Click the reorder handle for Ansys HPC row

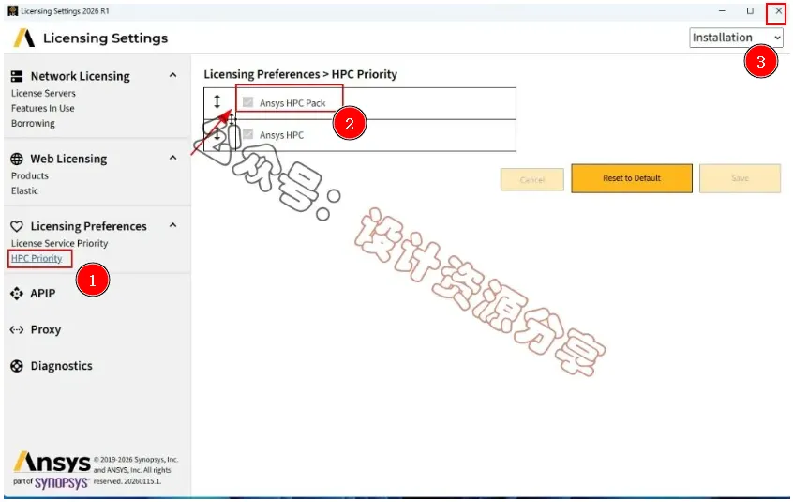coord(217,134)
